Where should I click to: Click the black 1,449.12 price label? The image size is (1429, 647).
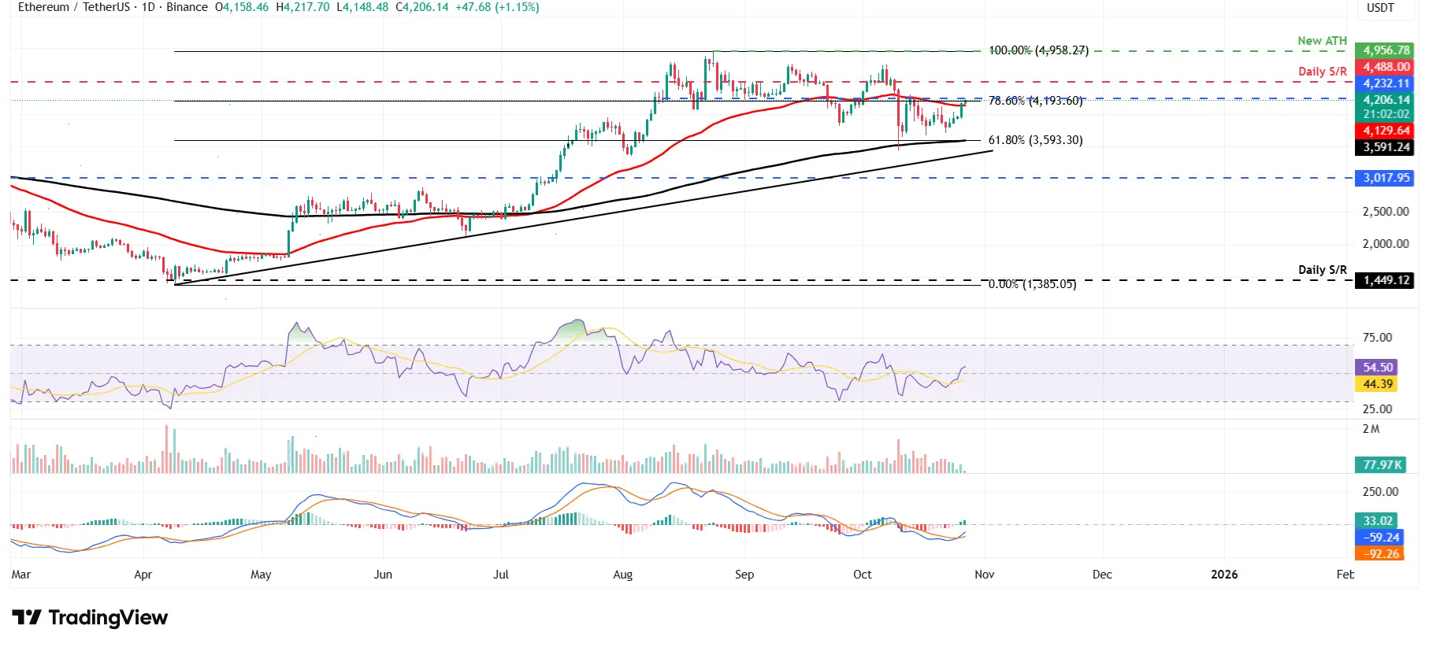1386,280
